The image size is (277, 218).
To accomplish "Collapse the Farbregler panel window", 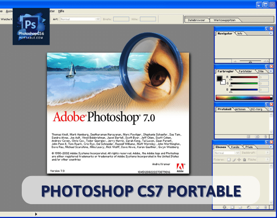I will pyautogui.click(x=267, y=66).
